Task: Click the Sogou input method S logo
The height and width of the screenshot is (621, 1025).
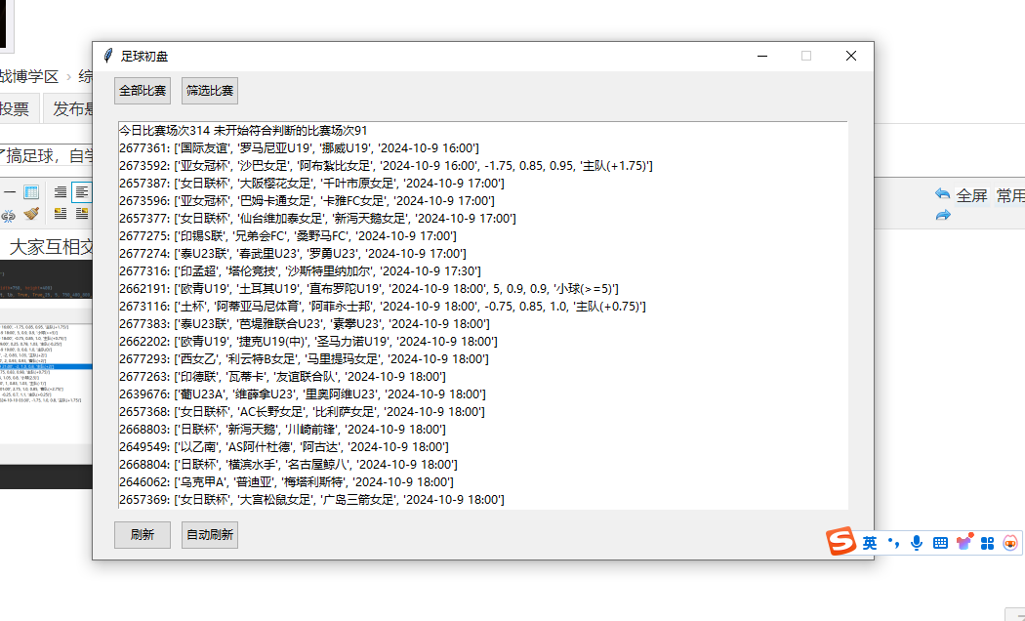Action: point(841,543)
